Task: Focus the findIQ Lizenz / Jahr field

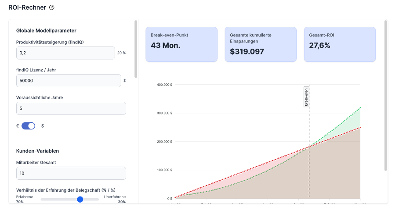Action: (x=69, y=81)
